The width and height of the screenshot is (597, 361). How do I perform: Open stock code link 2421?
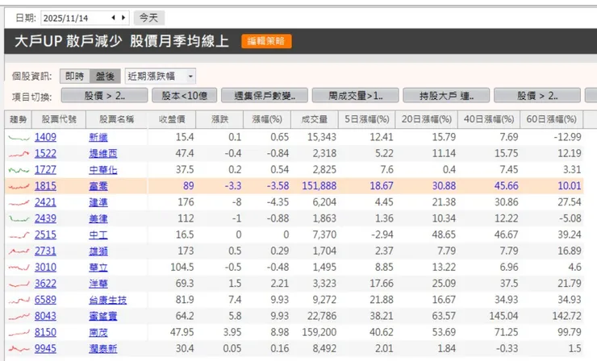[x=45, y=202]
